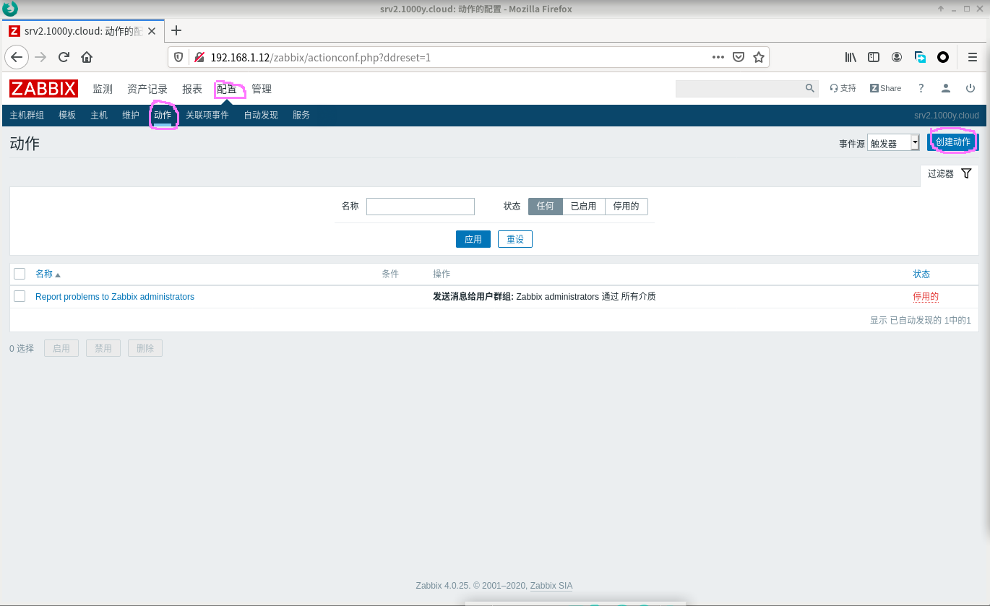990x606 pixels.
Task: Sort the list by 名称 column header
Action: pos(44,274)
